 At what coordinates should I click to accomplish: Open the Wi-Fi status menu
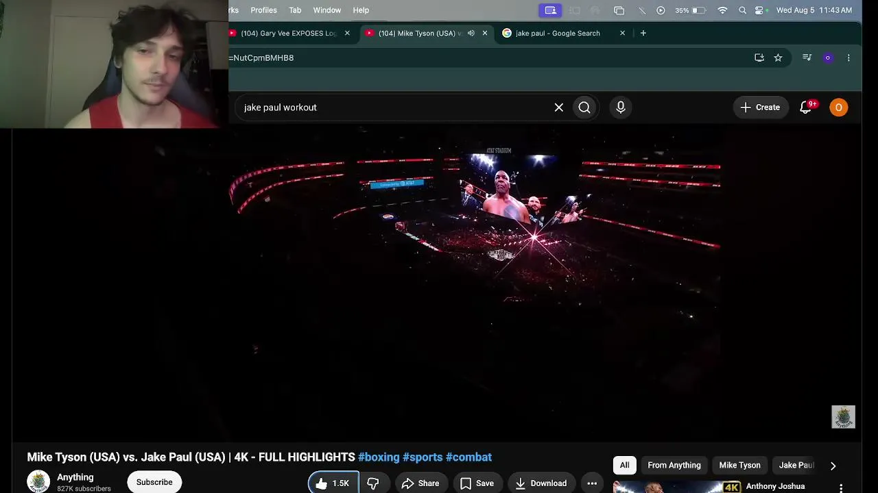coord(722,10)
